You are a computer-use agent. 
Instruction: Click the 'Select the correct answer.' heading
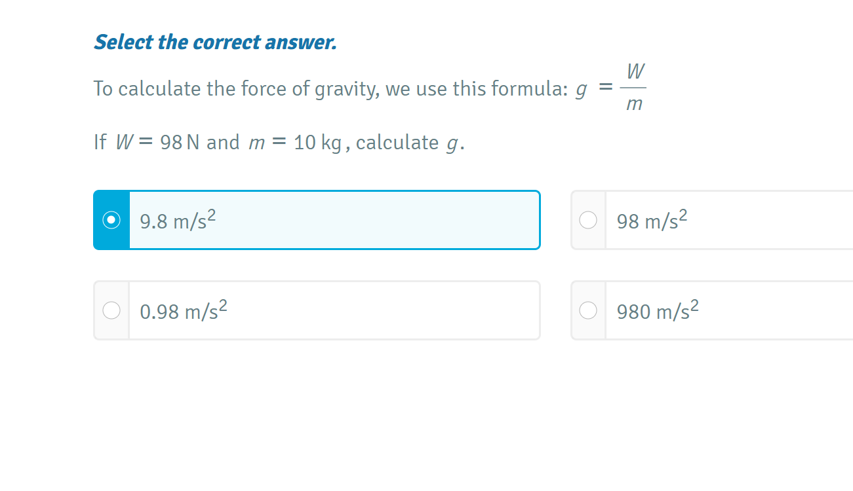coord(215,43)
